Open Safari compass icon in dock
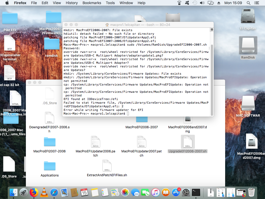This screenshot has height=199, width=265. click(x=54, y=193)
